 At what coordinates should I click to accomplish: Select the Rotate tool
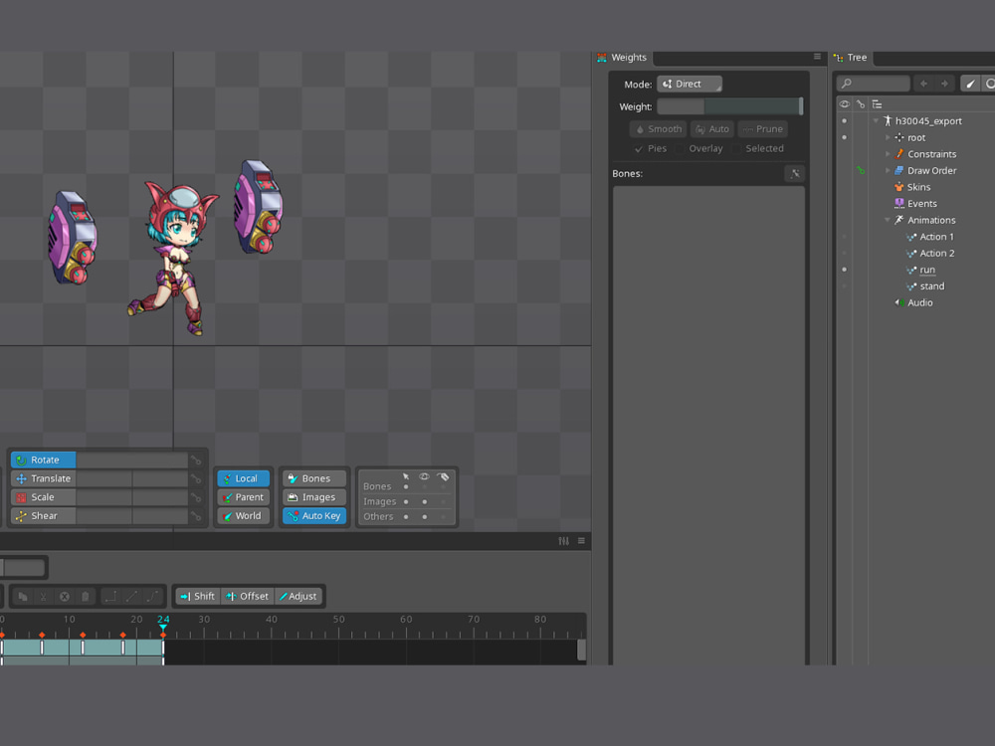[x=42, y=459]
